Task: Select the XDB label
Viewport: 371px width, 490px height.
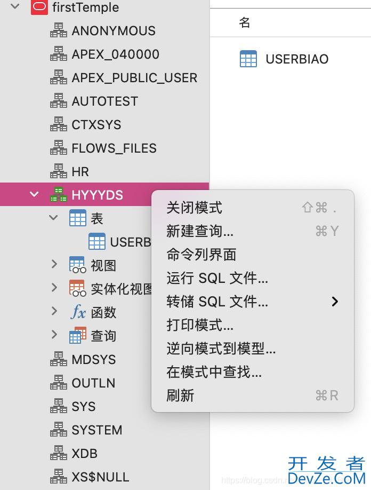Action: pos(85,454)
